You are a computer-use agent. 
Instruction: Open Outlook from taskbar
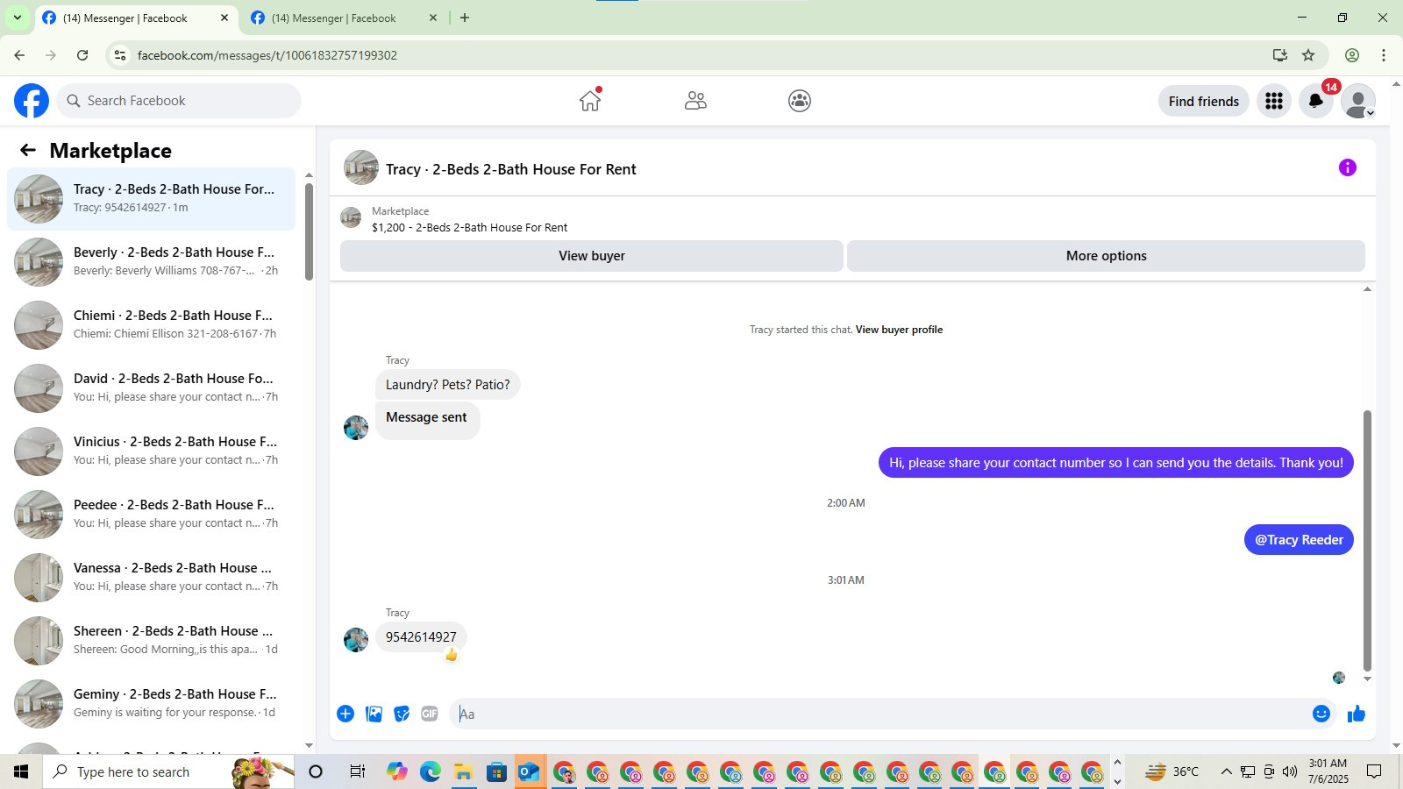pos(531,771)
